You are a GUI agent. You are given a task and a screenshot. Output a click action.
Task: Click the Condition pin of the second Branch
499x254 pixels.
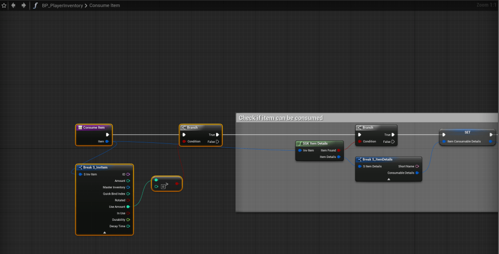point(359,141)
